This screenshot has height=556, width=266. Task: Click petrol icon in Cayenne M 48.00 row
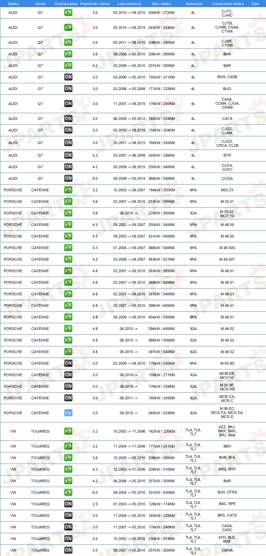click(x=68, y=225)
